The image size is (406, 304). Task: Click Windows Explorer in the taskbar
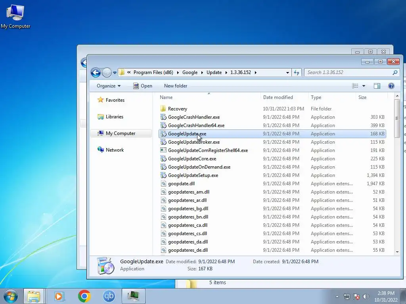pyautogui.click(x=34, y=296)
